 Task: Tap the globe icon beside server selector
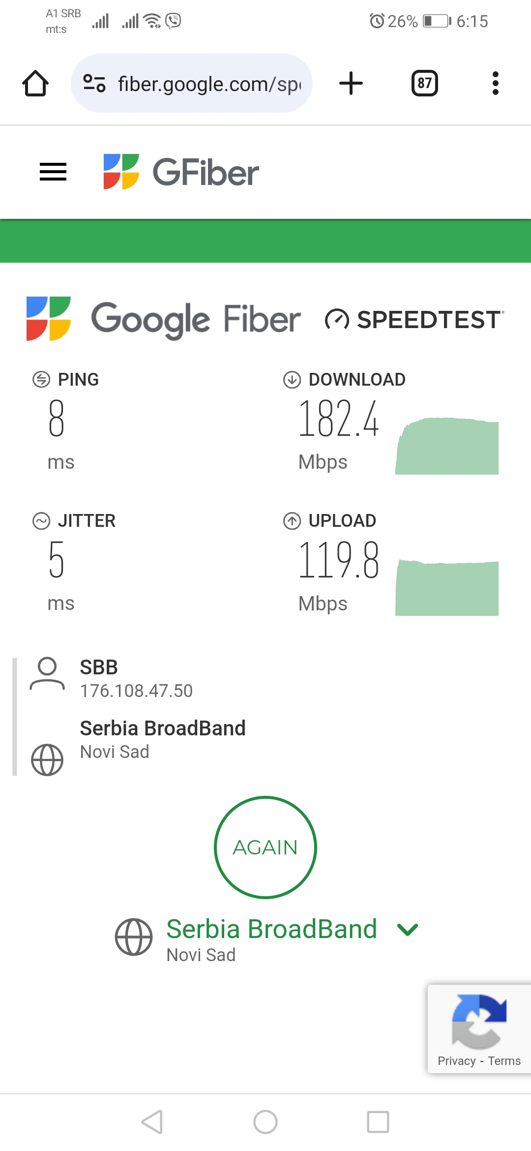134,937
